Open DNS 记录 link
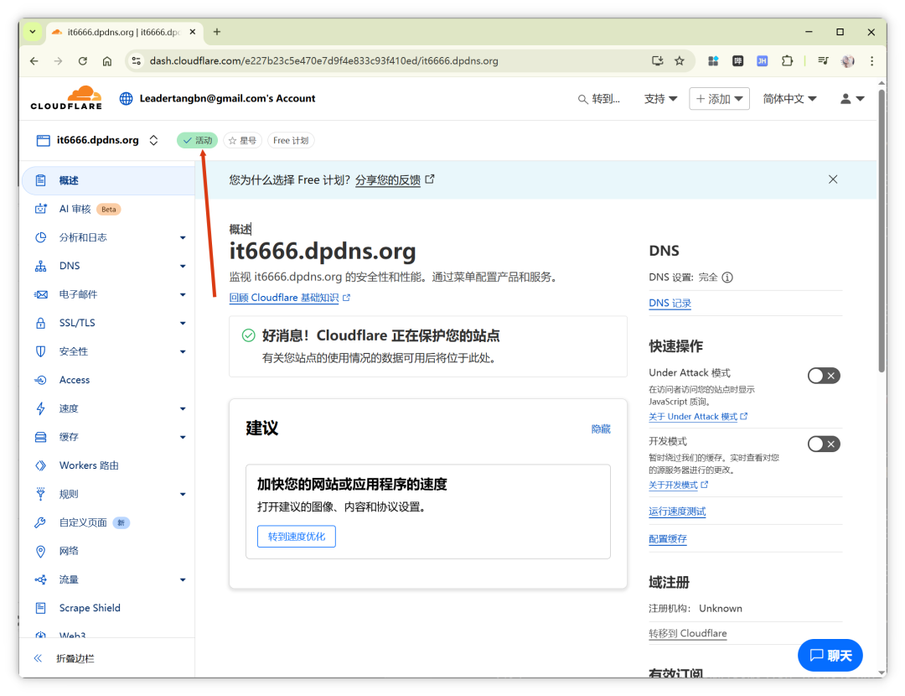The image size is (905, 696). (x=670, y=304)
